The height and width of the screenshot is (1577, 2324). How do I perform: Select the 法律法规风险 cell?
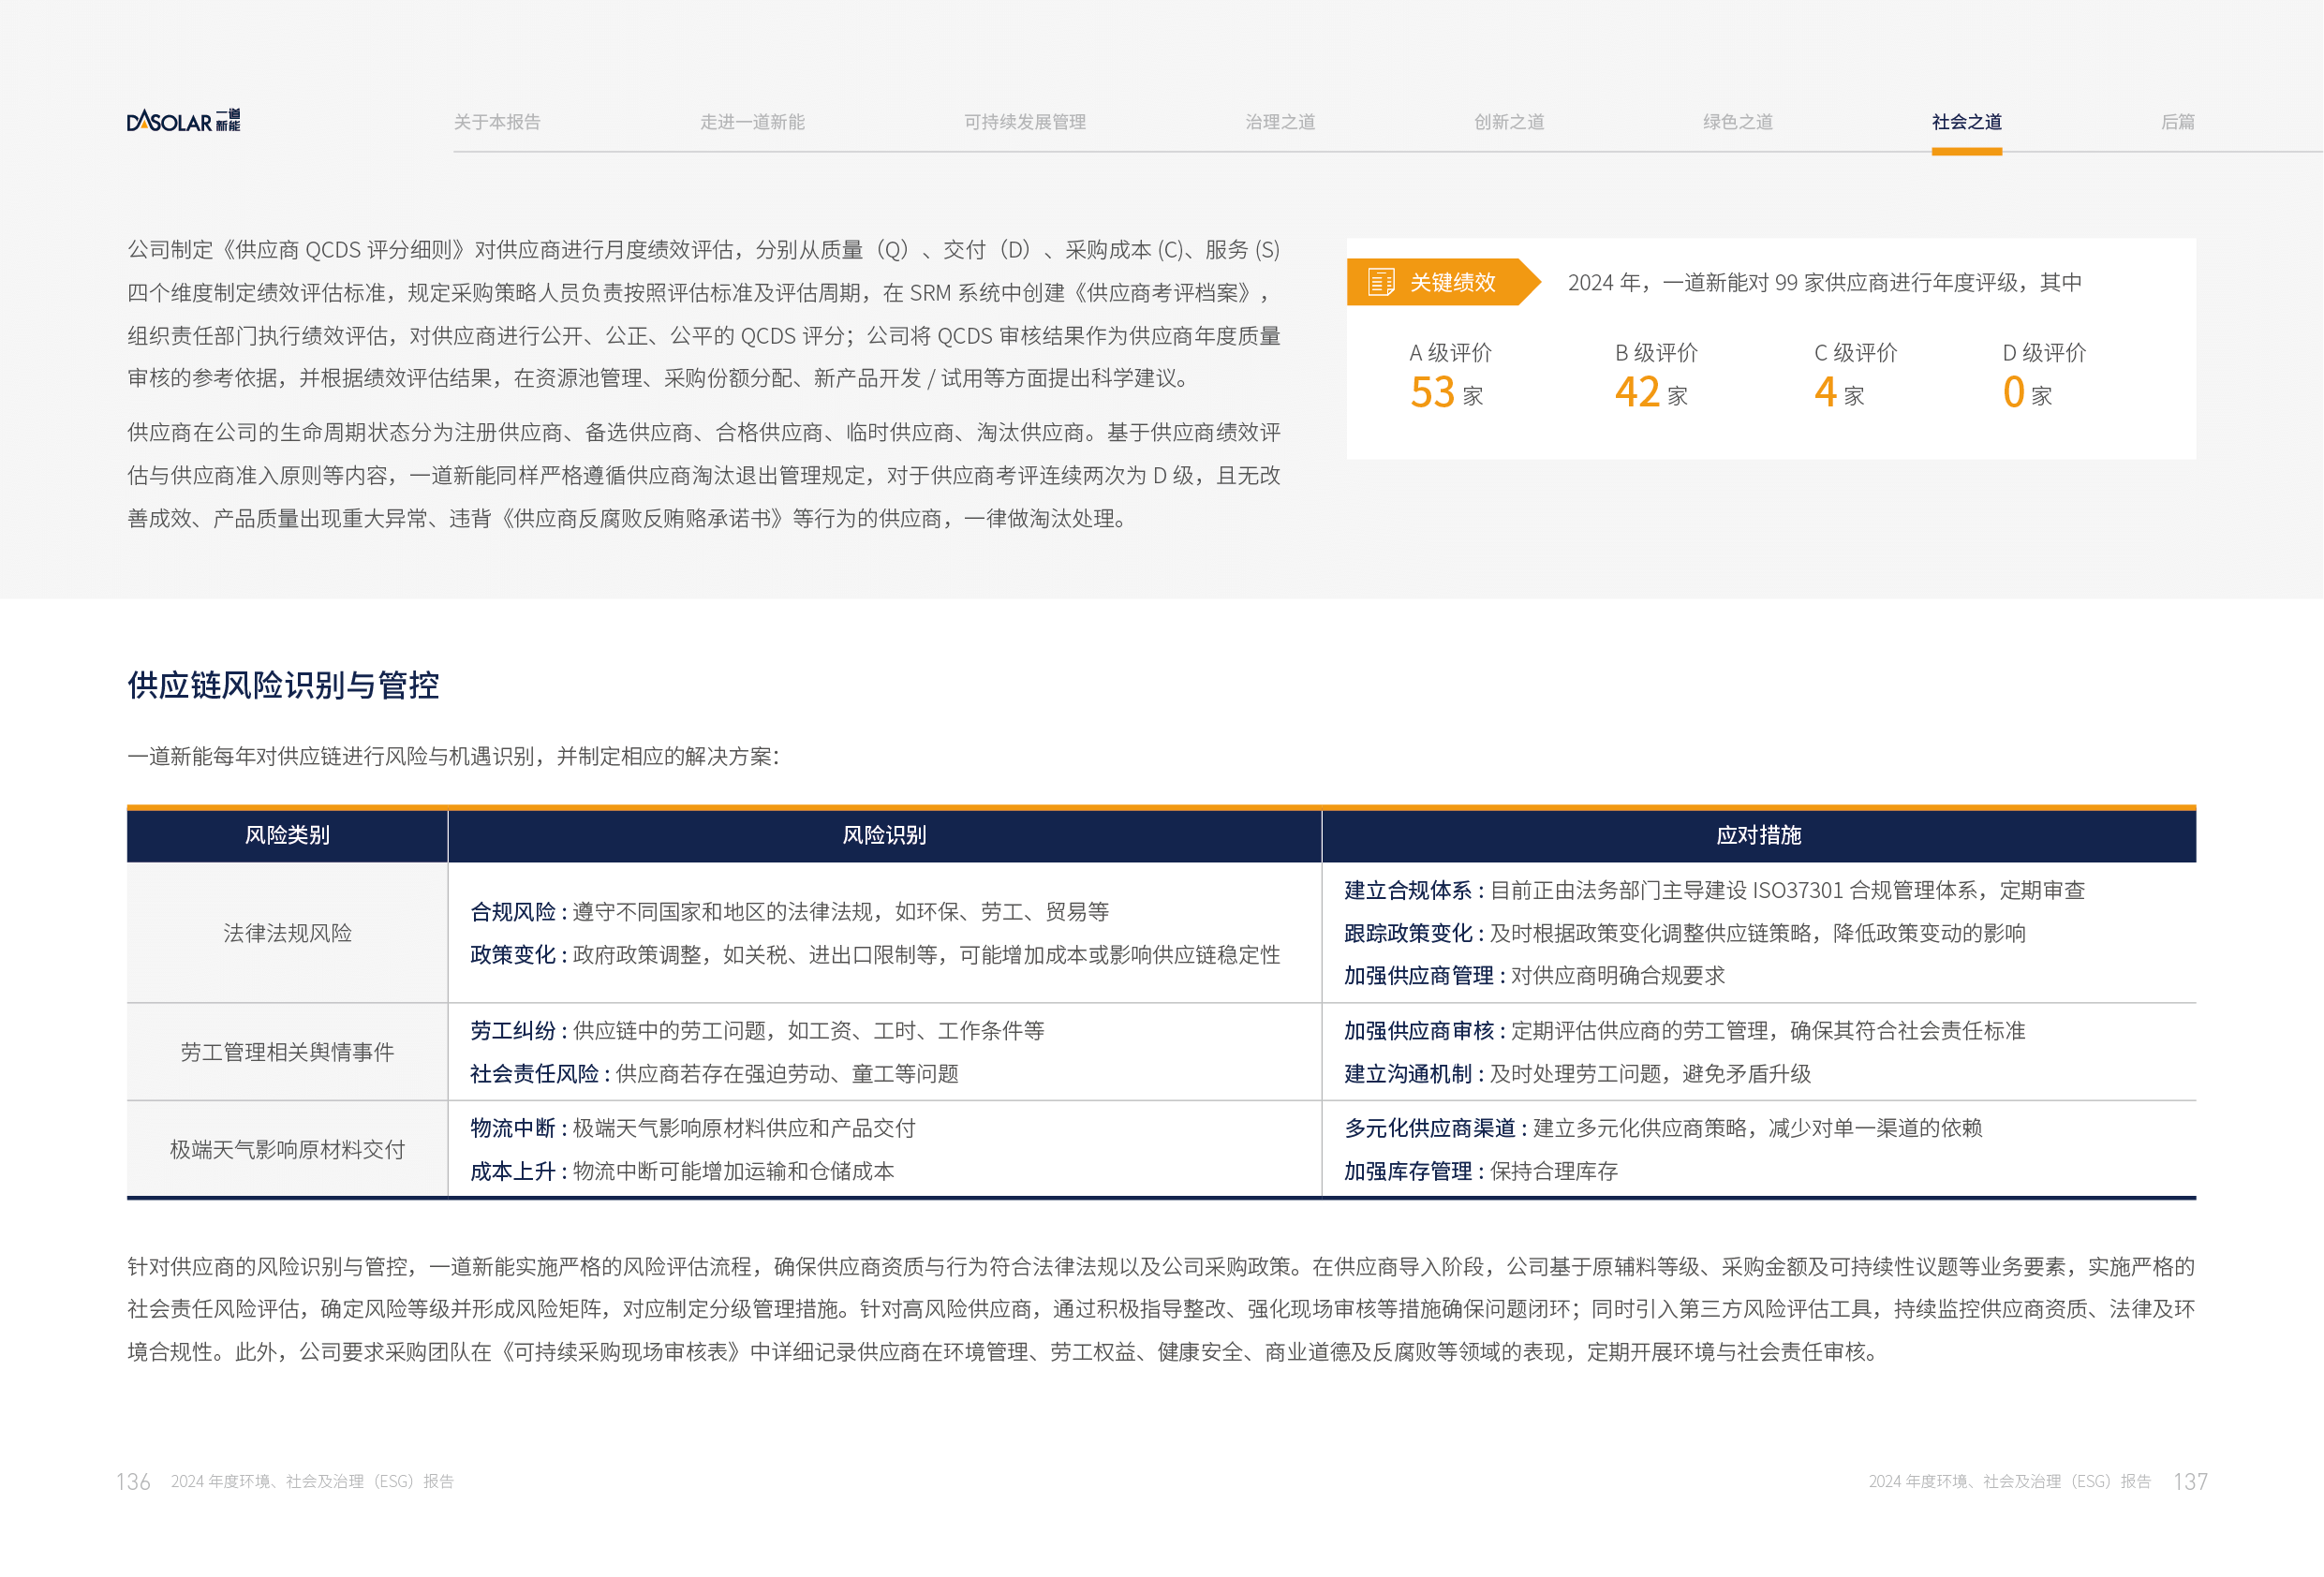[x=287, y=933]
